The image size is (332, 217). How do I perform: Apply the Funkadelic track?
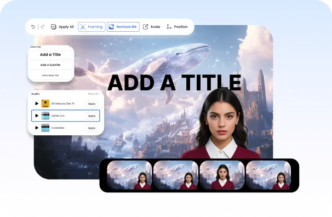pos(91,128)
